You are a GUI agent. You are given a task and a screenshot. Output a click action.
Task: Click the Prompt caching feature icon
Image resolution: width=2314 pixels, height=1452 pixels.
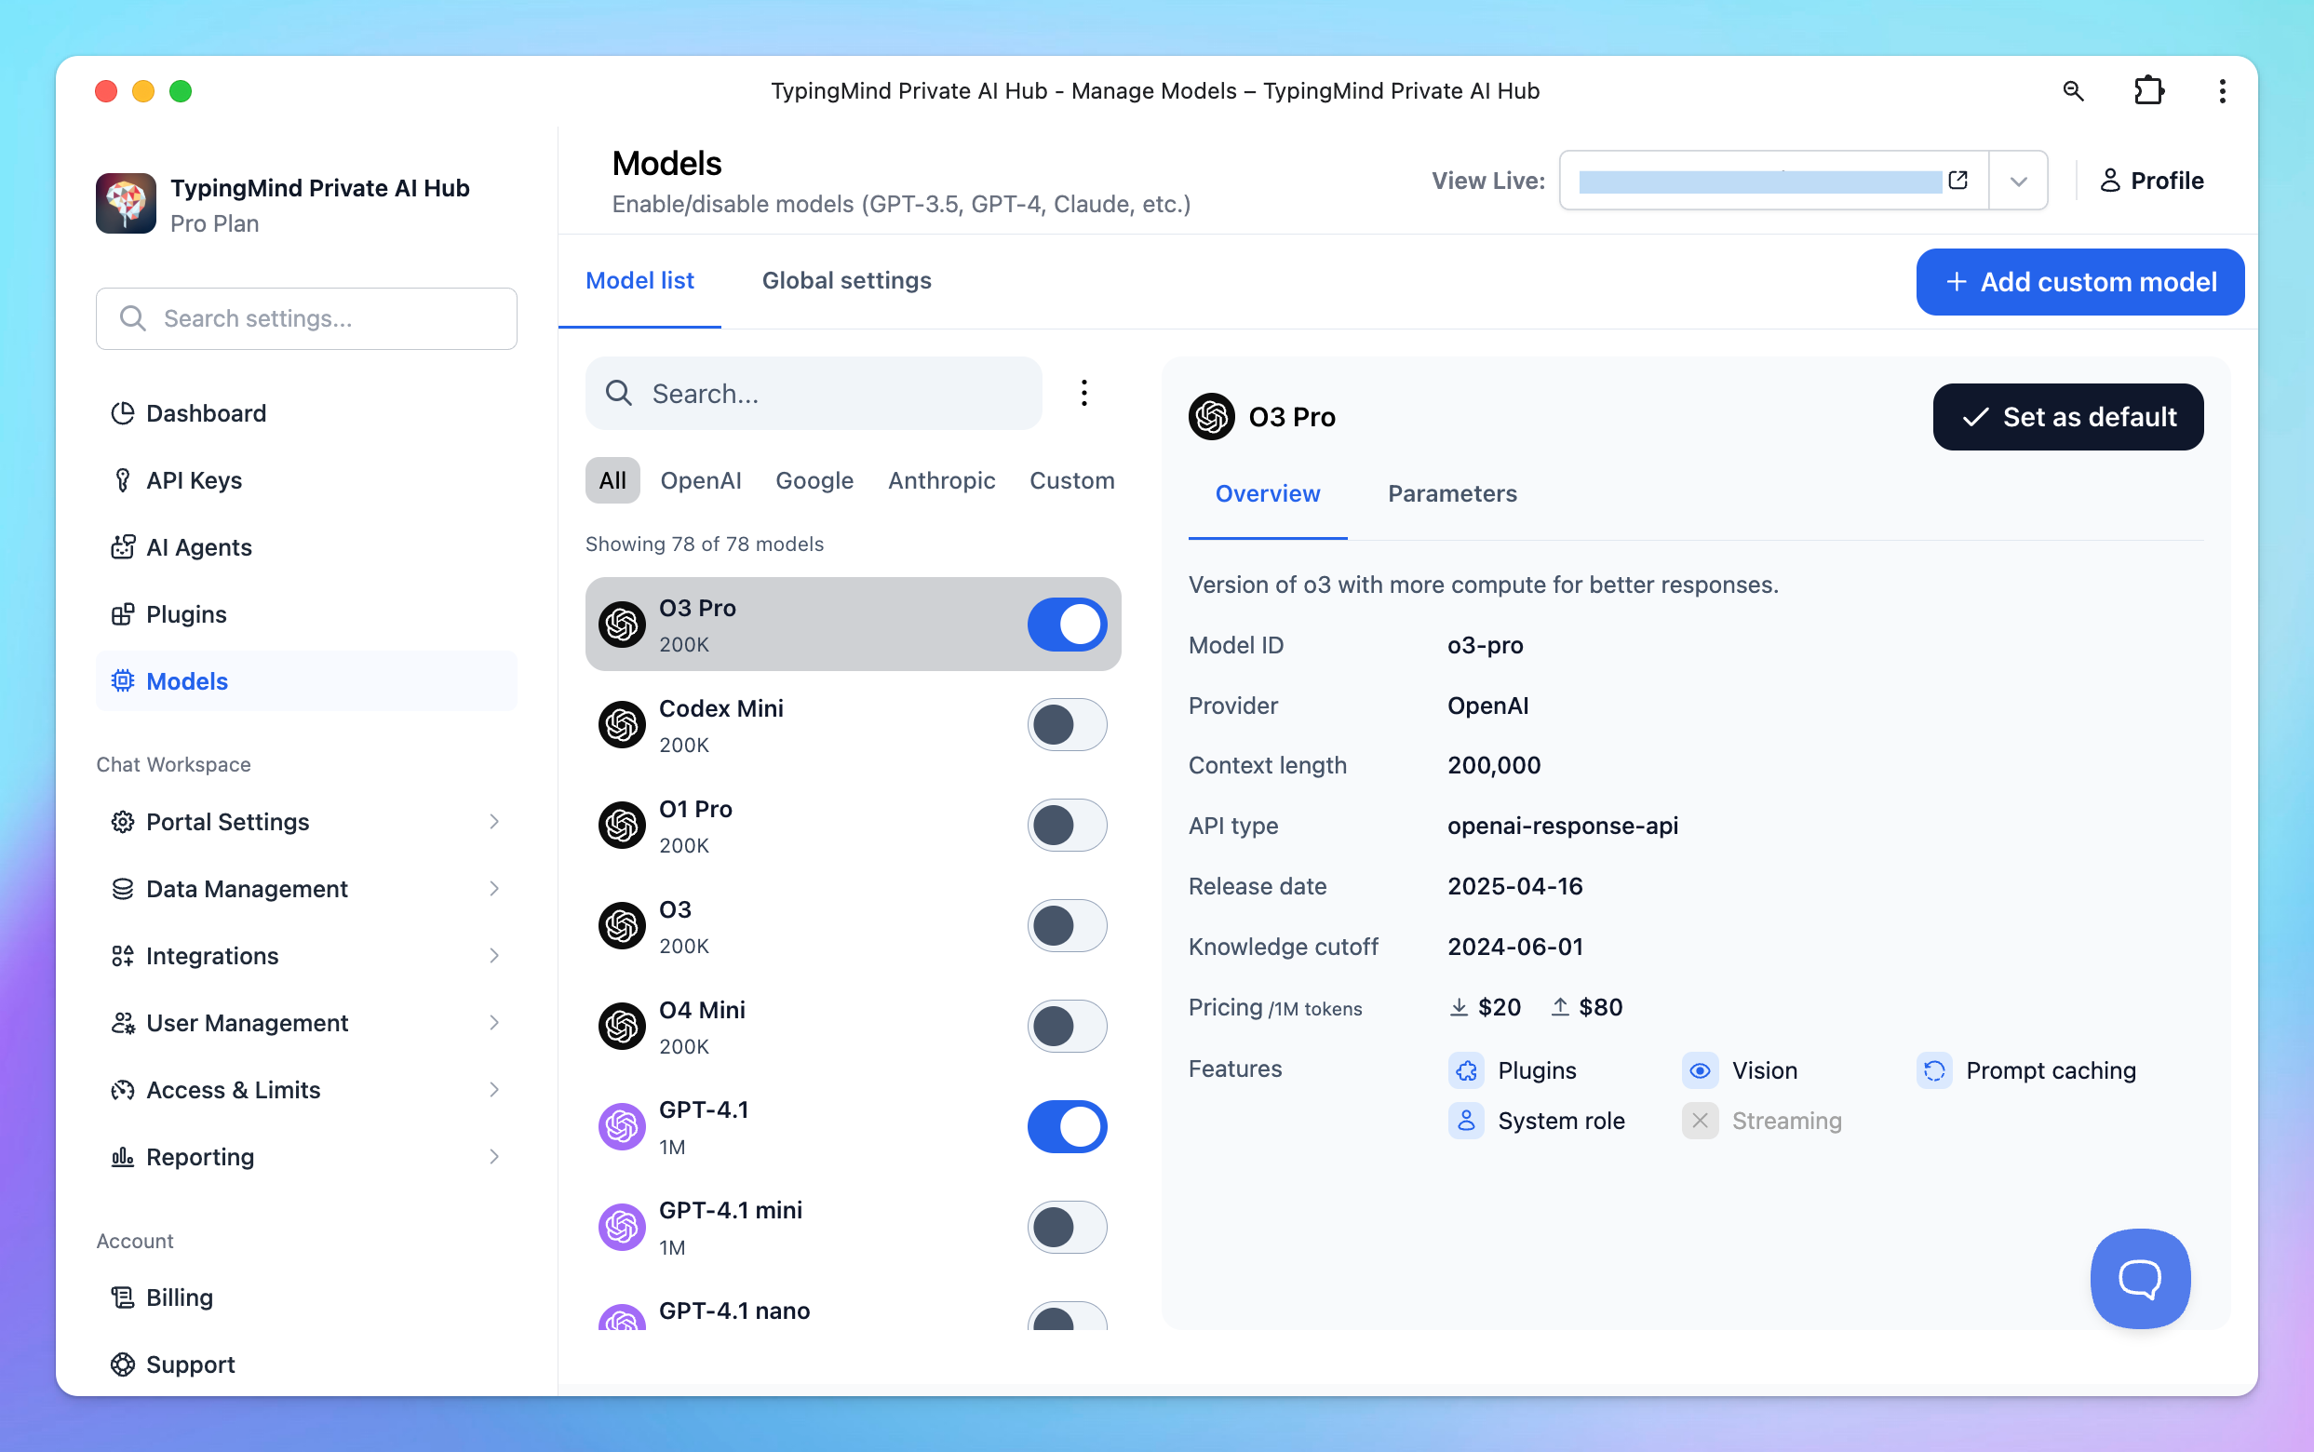(x=1934, y=1070)
